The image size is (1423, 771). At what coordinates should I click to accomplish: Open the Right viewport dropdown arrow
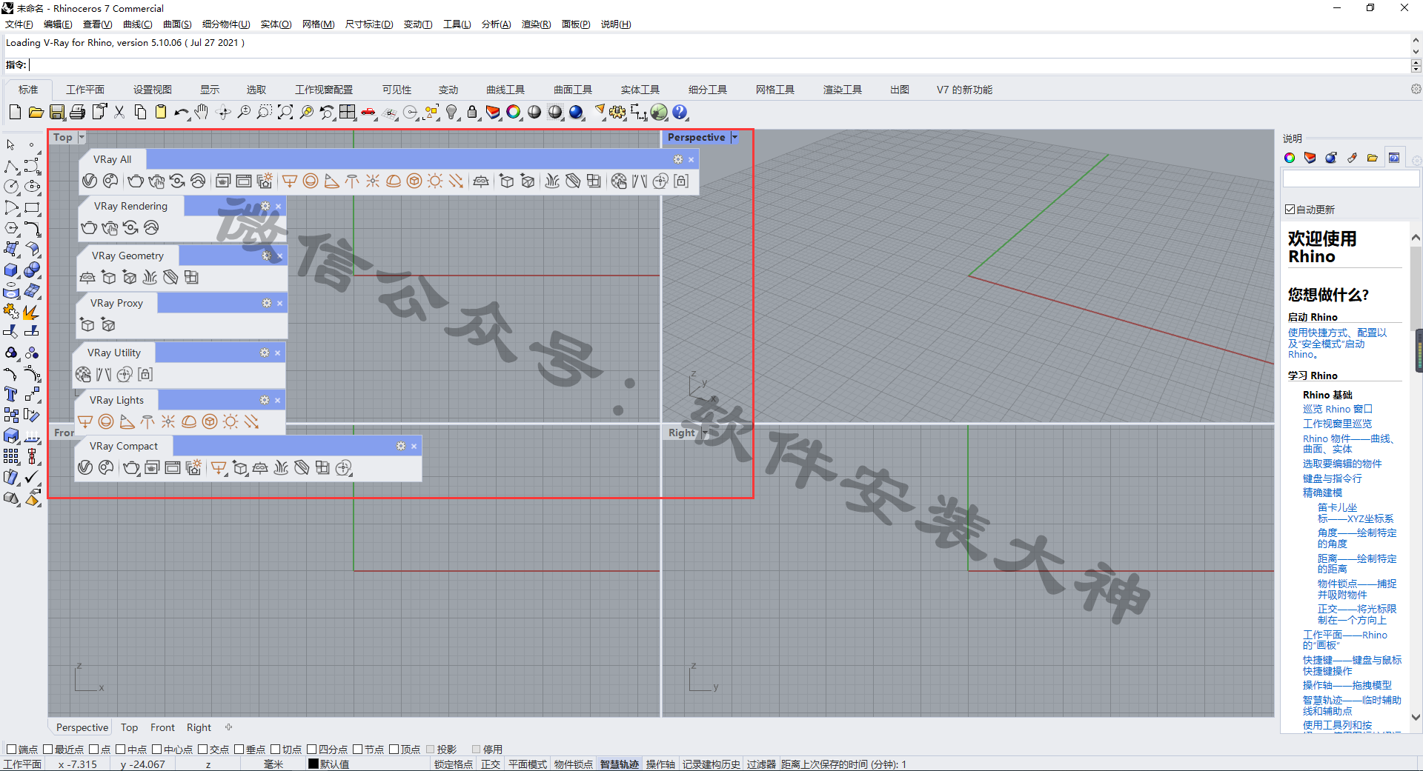705,433
